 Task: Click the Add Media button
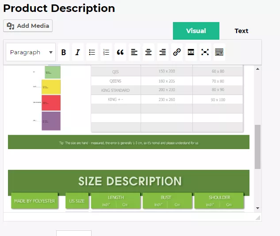click(x=28, y=26)
